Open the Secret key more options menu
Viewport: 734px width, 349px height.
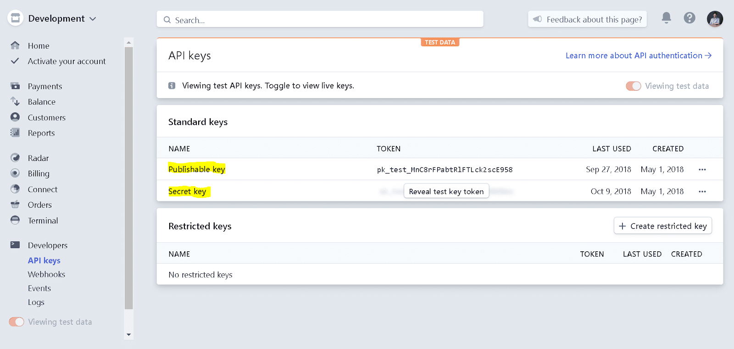click(x=702, y=192)
